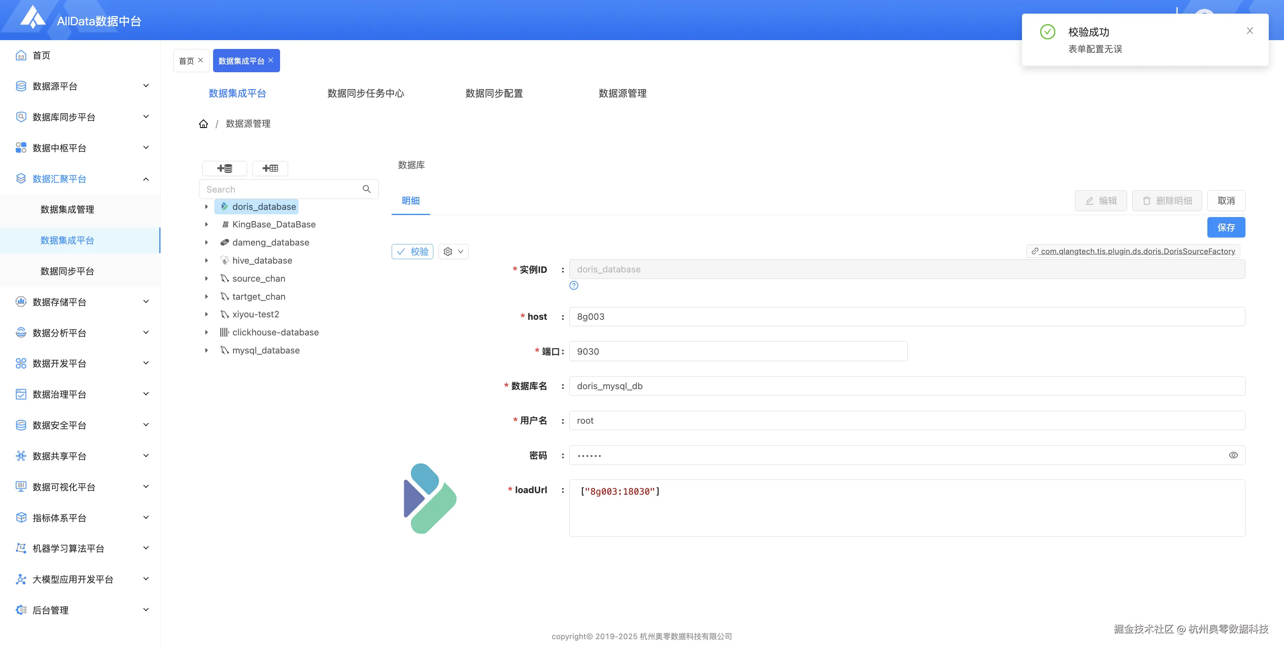Click the 保存 save button

point(1226,228)
